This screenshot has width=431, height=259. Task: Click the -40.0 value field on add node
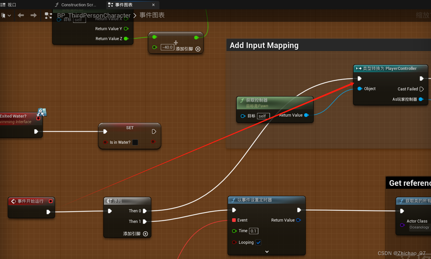(x=167, y=47)
